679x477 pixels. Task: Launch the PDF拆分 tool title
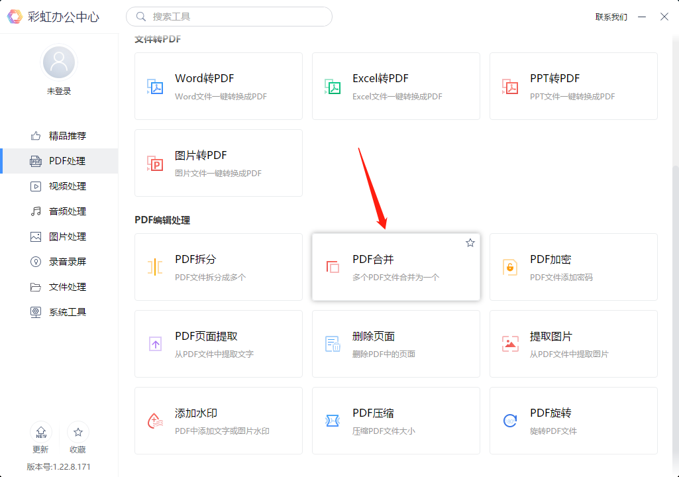[195, 260]
